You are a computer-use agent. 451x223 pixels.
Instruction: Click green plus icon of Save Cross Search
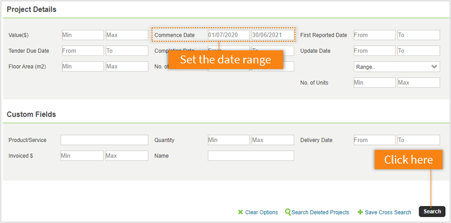(360, 212)
